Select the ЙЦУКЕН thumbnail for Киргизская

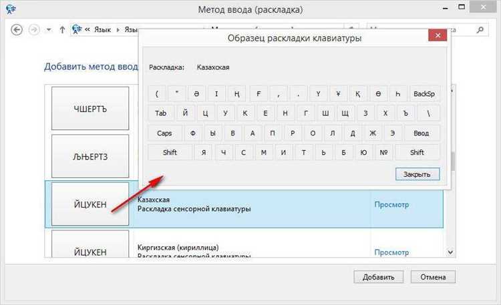point(90,244)
